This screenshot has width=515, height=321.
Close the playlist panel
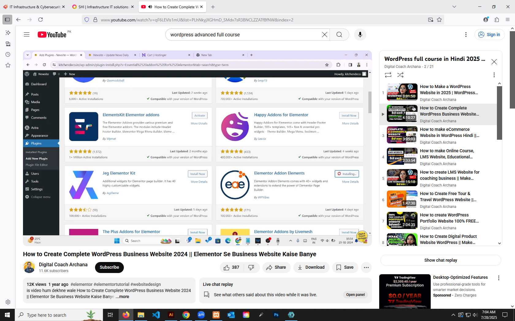[x=494, y=62]
